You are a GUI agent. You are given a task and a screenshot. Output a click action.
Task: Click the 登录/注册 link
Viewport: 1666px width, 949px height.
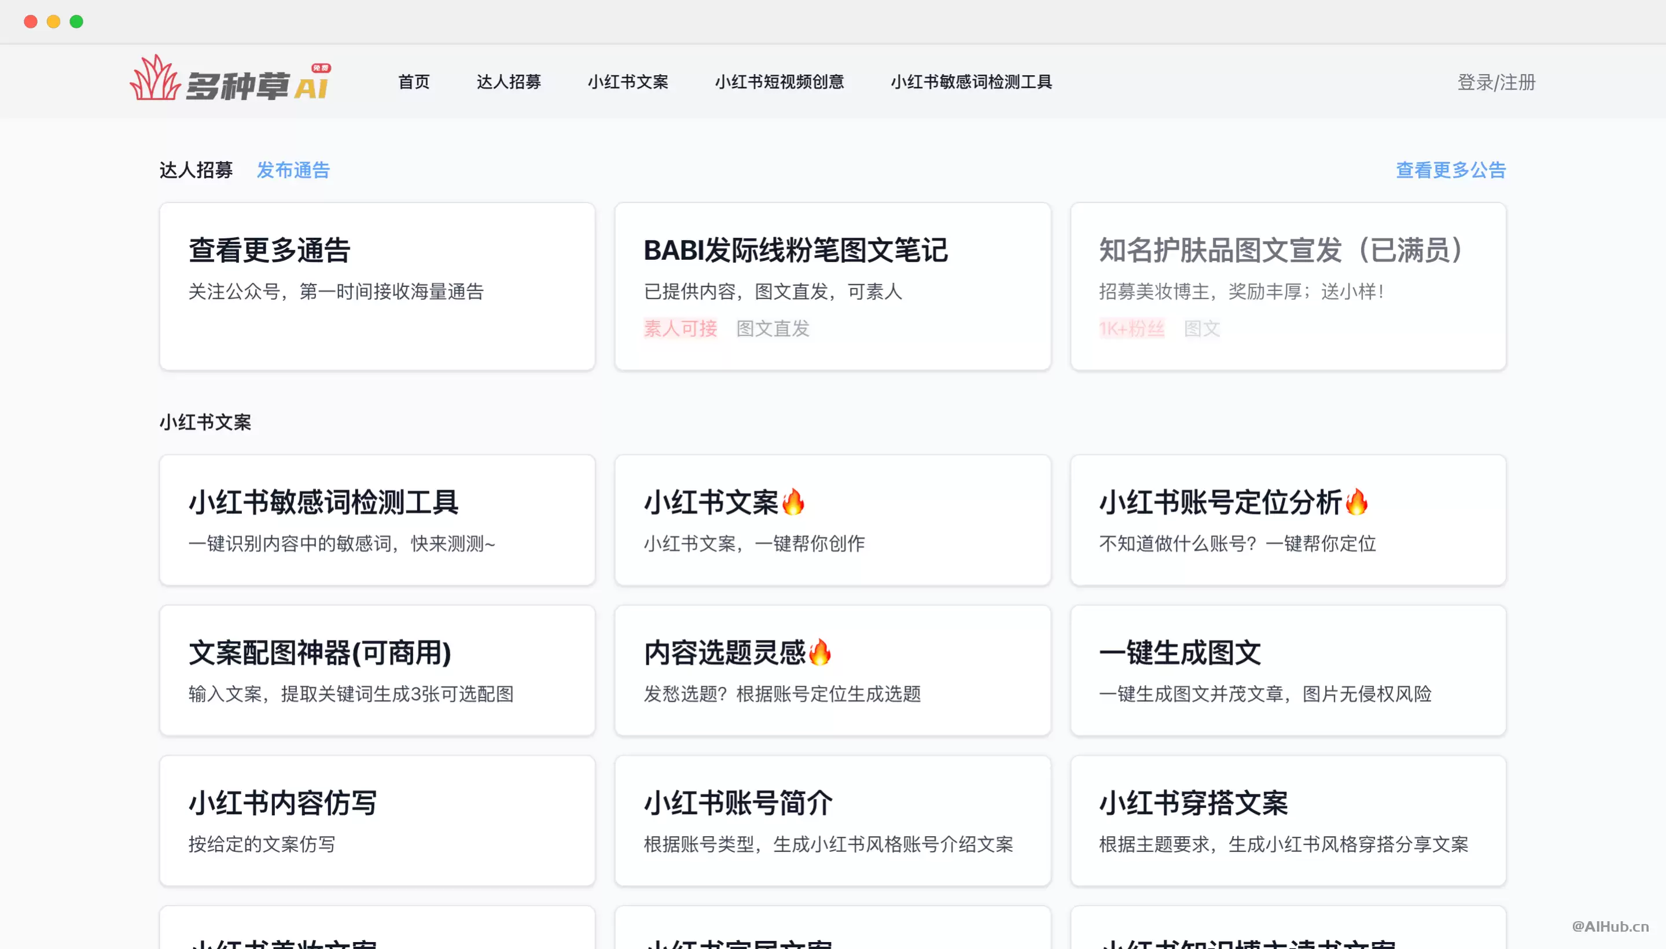click(x=1496, y=82)
